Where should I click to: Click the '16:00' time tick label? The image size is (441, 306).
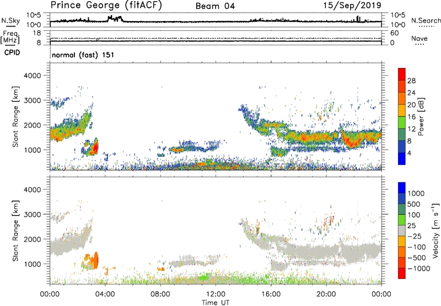click(x=271, y=294)
